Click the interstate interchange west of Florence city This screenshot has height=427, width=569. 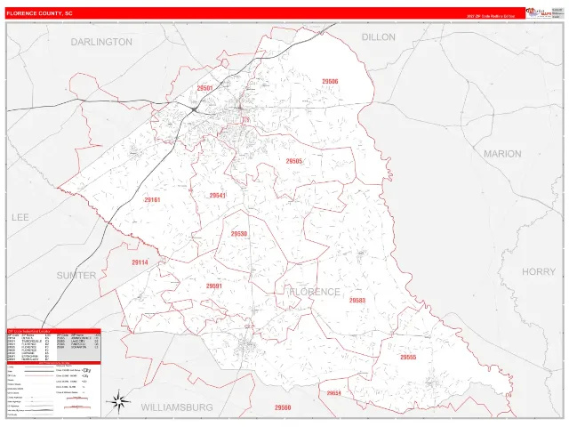(x=195, y=109)
